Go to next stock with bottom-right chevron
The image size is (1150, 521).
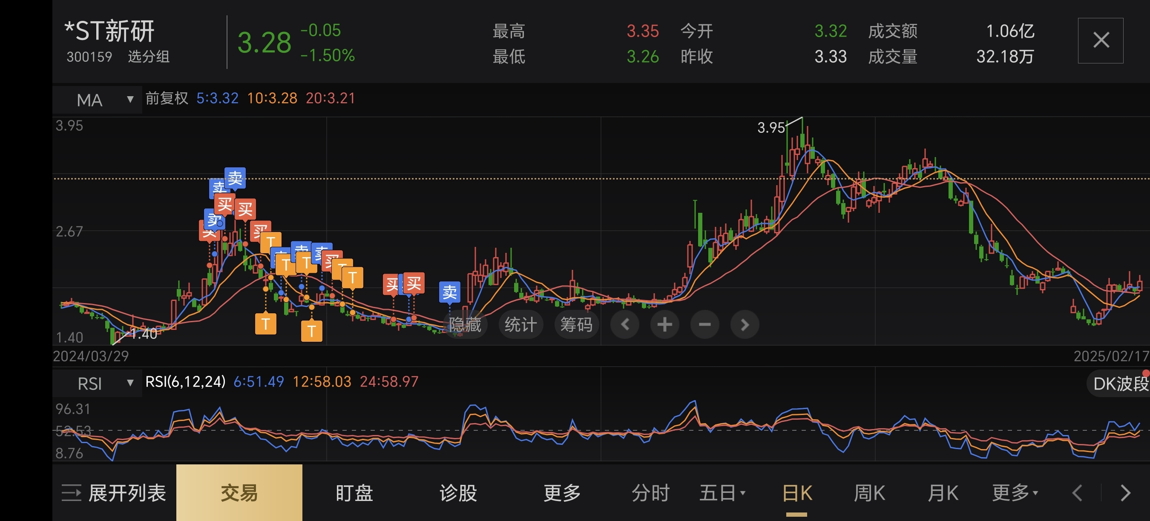[1125, 492]
